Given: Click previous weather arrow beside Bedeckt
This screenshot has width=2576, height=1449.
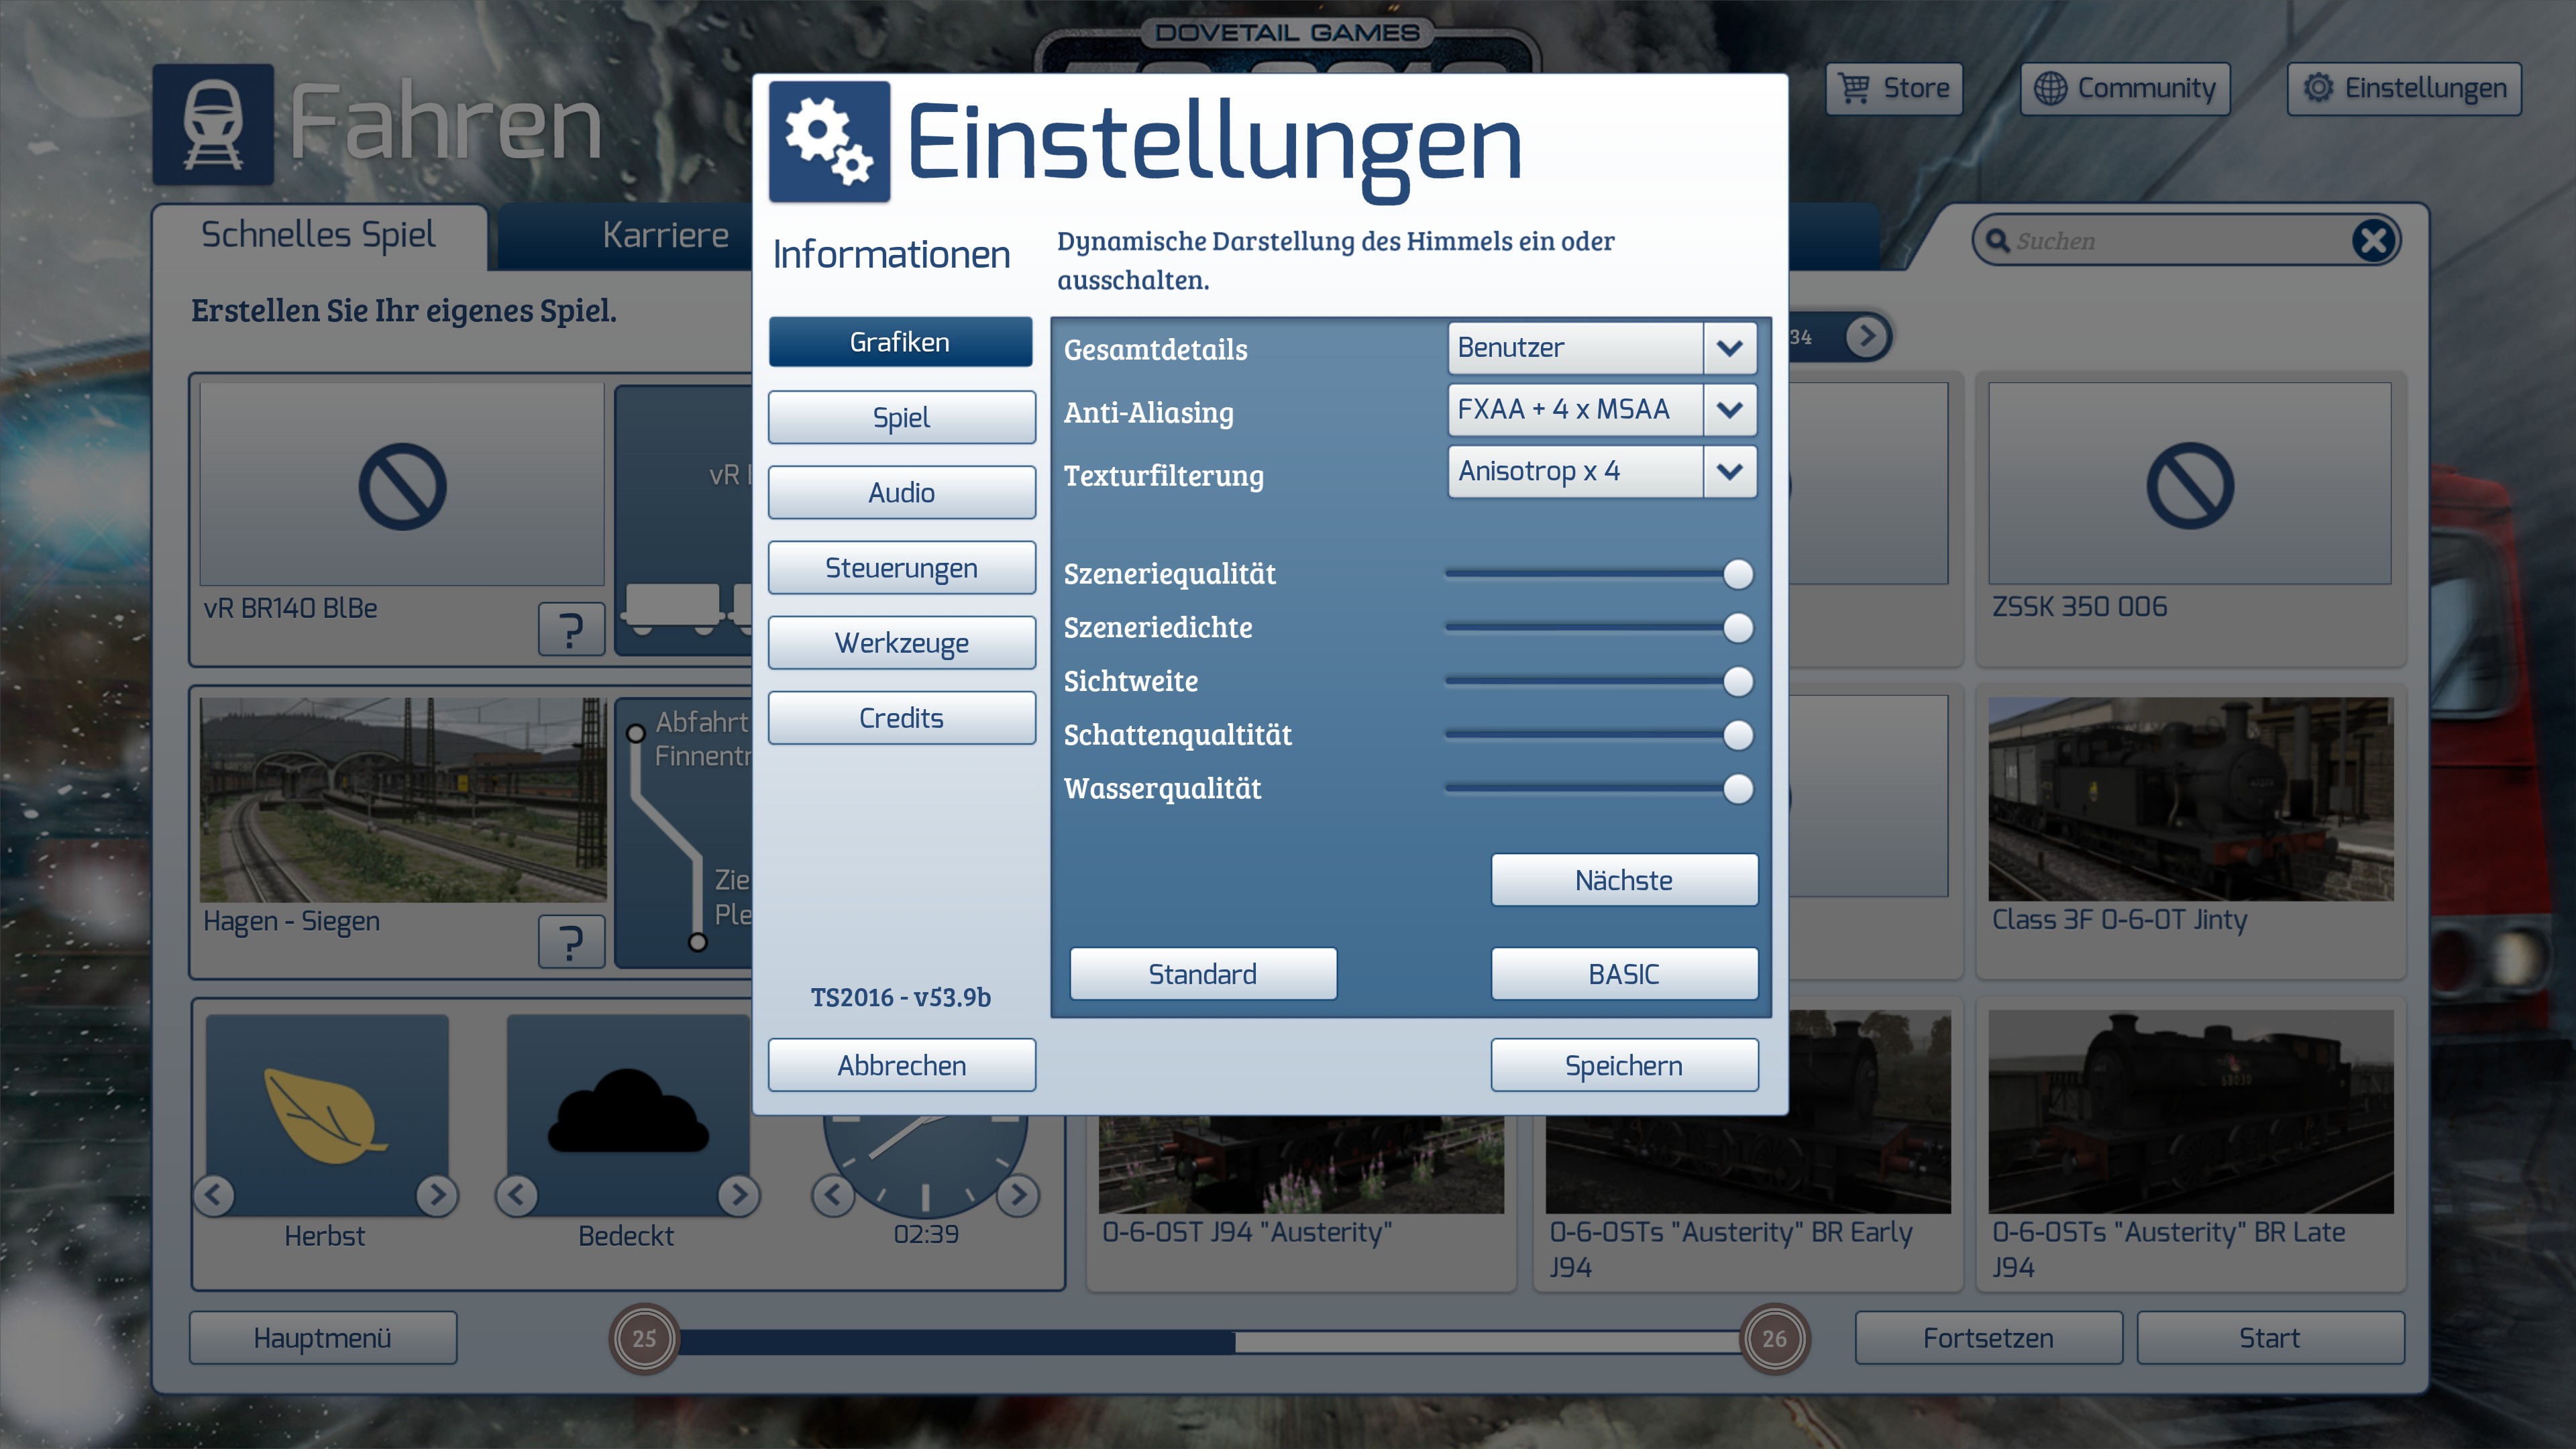Looking at the screenshot, I should [x=517, y=1194].
